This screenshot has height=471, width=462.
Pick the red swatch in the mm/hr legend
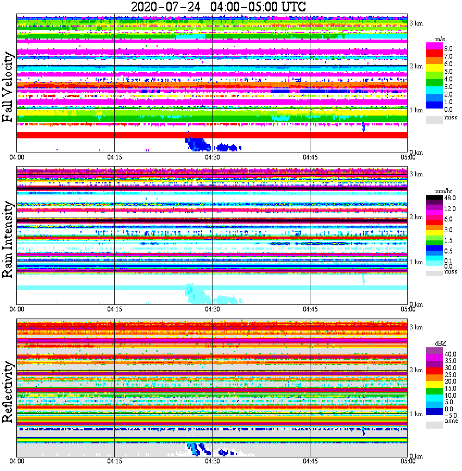pyautogui.click(x=434, y=222)
